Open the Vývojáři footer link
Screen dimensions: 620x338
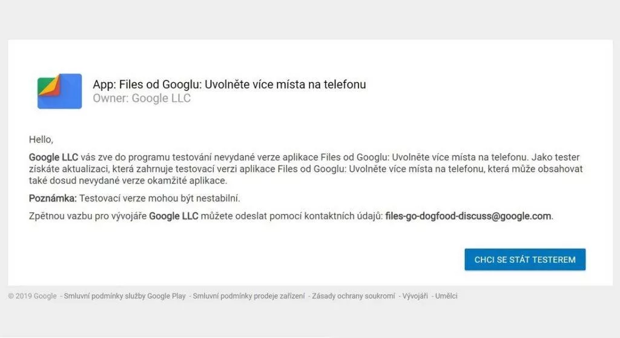pos(415,296)
